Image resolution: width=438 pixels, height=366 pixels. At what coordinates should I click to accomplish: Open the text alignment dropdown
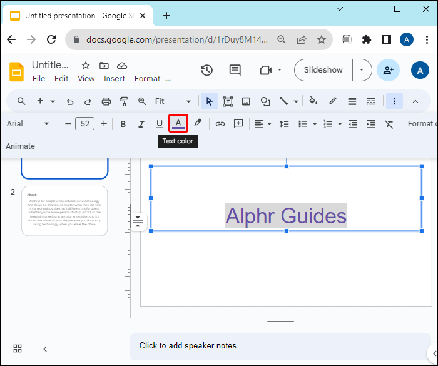click(263, 124)
